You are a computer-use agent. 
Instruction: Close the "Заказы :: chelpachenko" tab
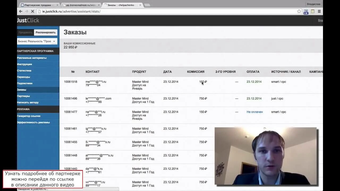(140, 5)
